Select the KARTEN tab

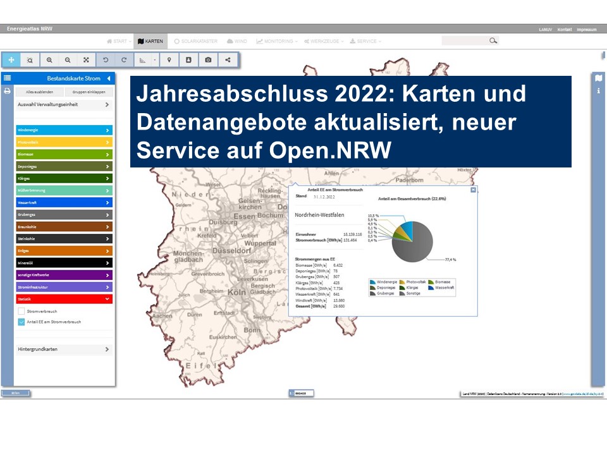(150, 41)
